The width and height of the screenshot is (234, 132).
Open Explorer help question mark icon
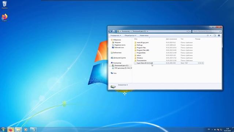pos(219,36)
